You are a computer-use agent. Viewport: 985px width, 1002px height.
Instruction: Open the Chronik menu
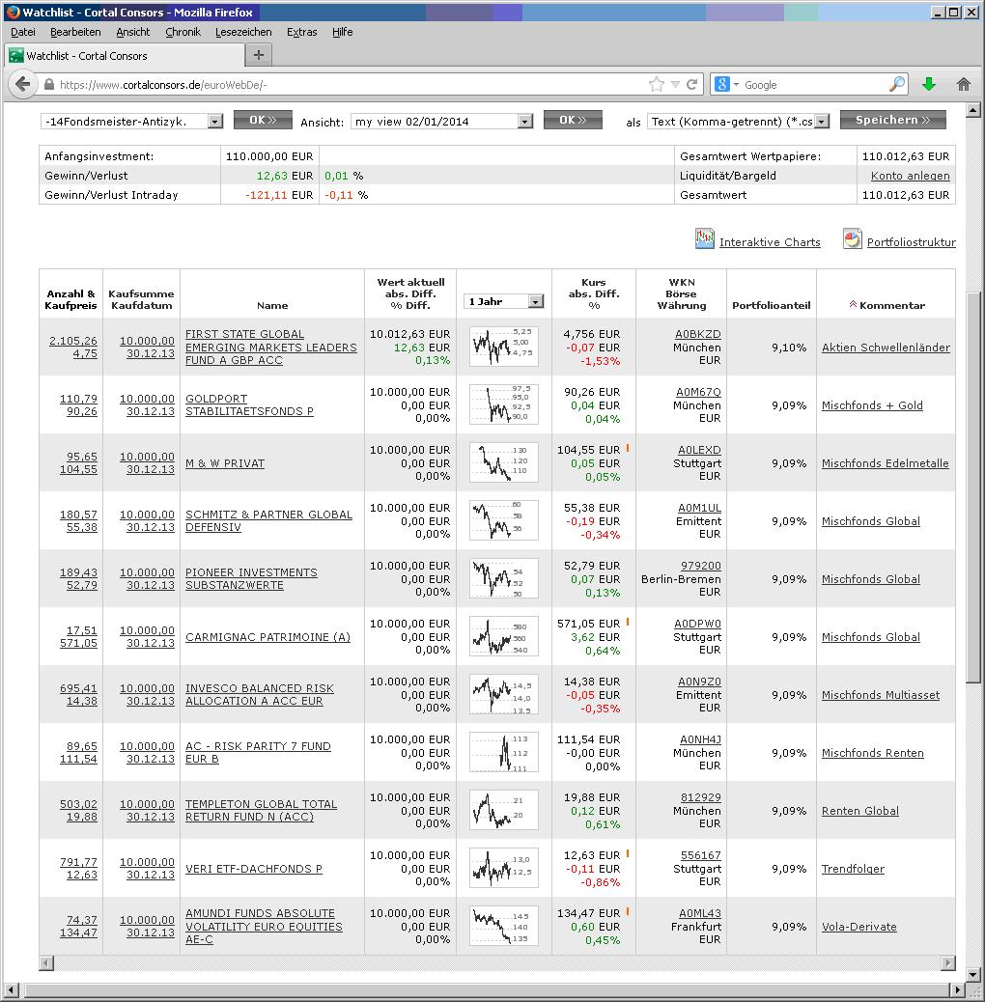[183, 32]
